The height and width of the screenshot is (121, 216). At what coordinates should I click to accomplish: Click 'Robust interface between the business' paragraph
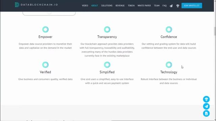pyautogui.click(x=169, y=81)
